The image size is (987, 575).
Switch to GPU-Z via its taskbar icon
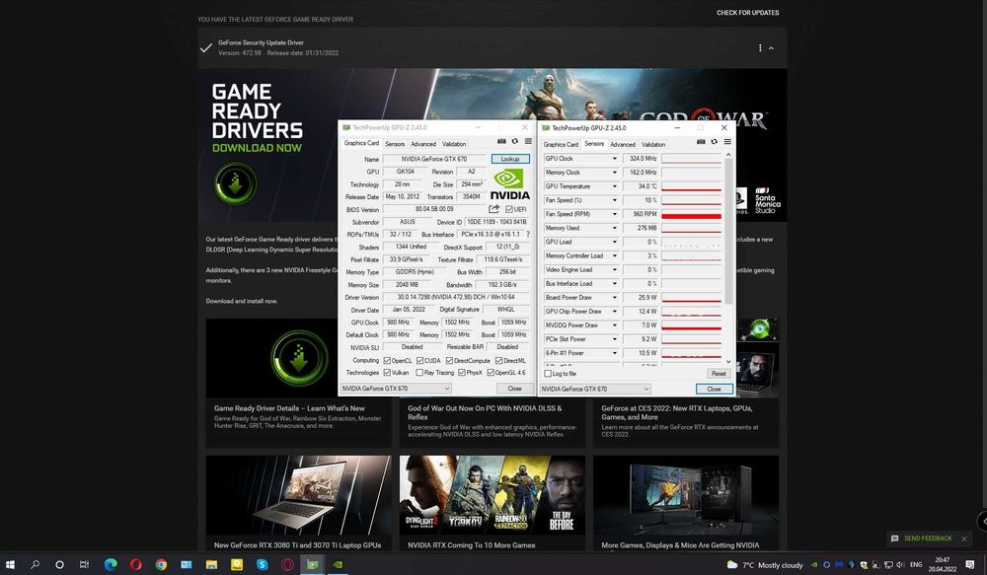click(312, 564)
